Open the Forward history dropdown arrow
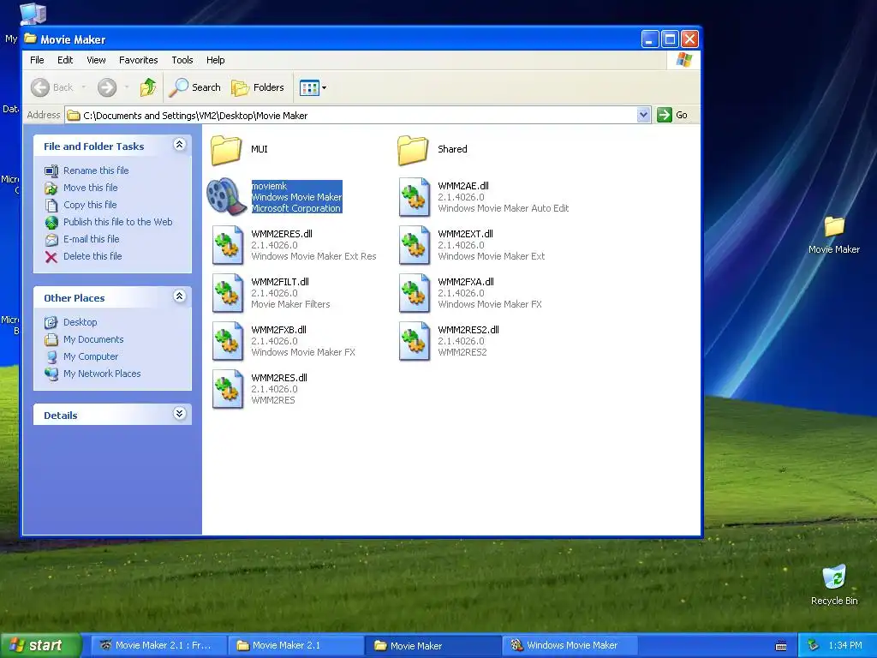Viewport: 877px width, 658px height. coord(127,87)
